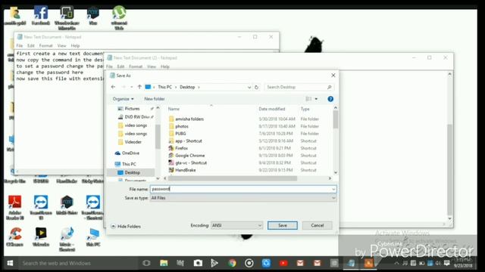Select the gta-vc - Shortcut item

pos(191,163)
